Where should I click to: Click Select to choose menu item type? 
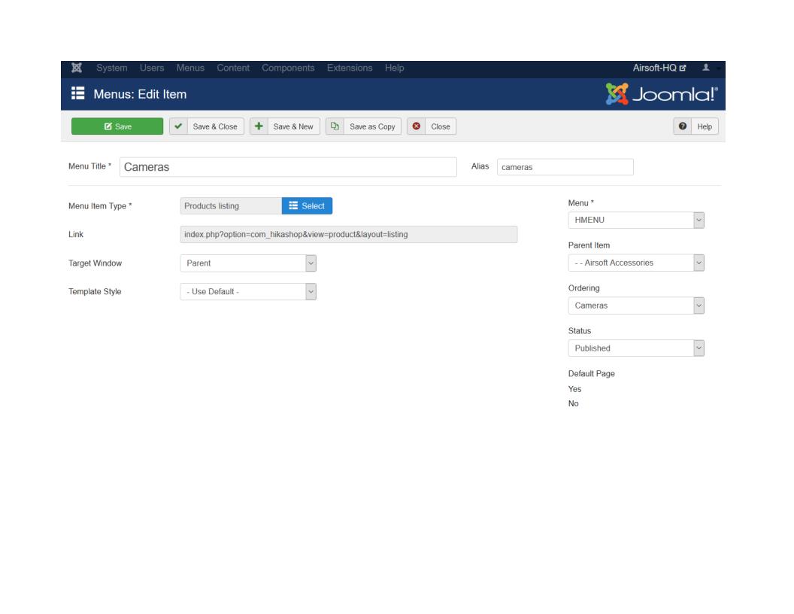(307, 206)
